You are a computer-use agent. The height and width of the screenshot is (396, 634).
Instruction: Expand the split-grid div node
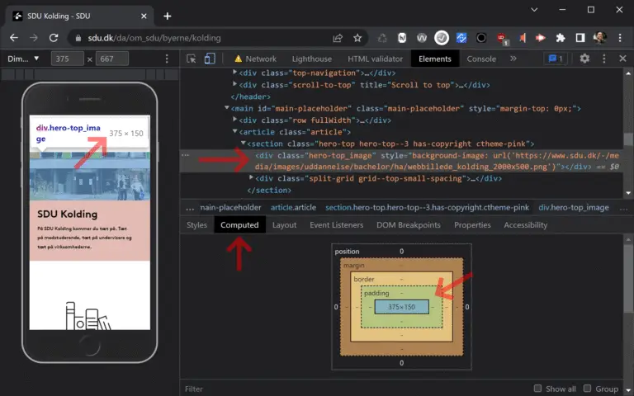point(251,178)
